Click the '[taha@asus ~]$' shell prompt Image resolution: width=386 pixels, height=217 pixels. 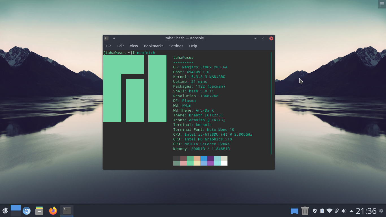[119, 53]
